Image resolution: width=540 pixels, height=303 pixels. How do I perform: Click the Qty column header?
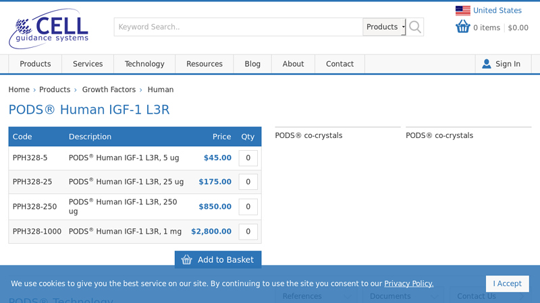[x=248, y=137]
